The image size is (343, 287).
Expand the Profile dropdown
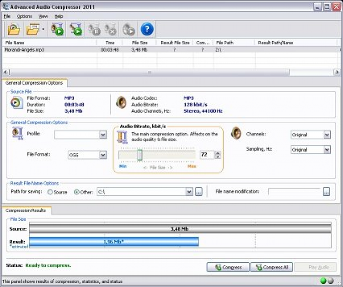103,135
